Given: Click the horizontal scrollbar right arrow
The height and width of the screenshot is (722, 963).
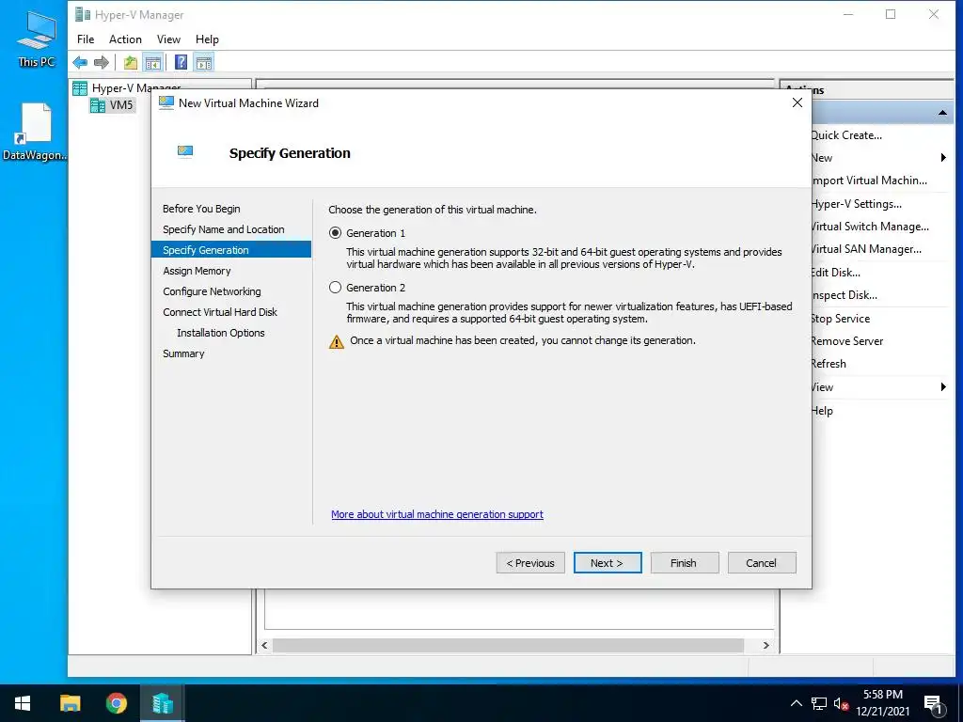Looking at the screenshot, I should (766, 645).
